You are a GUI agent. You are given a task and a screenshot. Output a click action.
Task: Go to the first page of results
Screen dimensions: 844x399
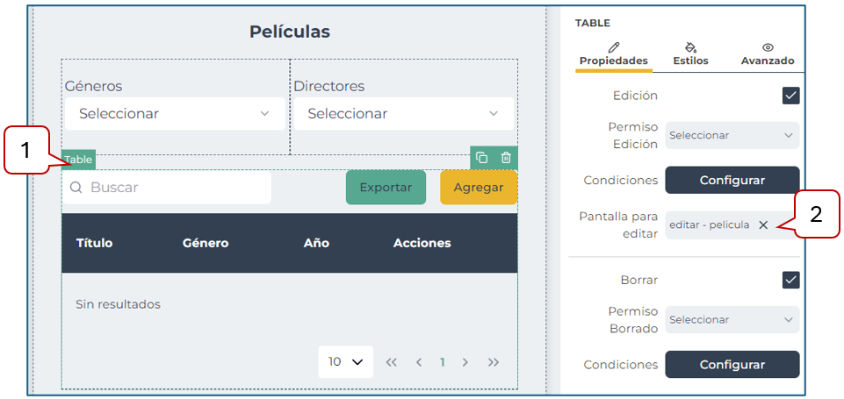coord(392,362)
